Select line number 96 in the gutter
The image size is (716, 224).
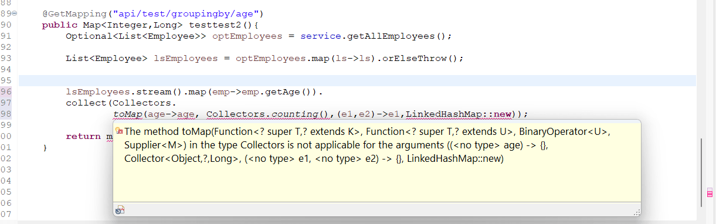pos(6,91)
